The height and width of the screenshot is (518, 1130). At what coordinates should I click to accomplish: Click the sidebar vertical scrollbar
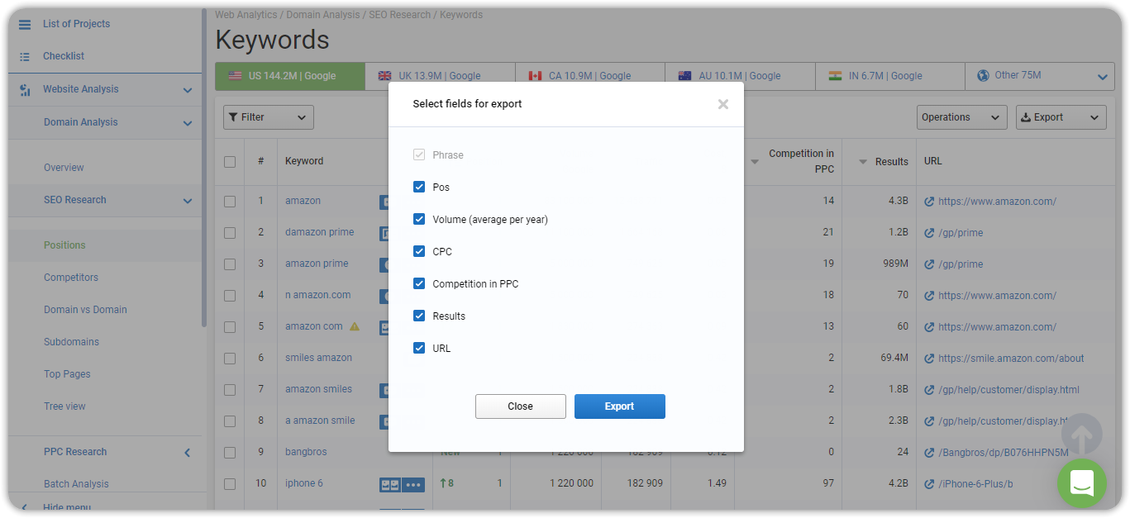tap(204, 168)
